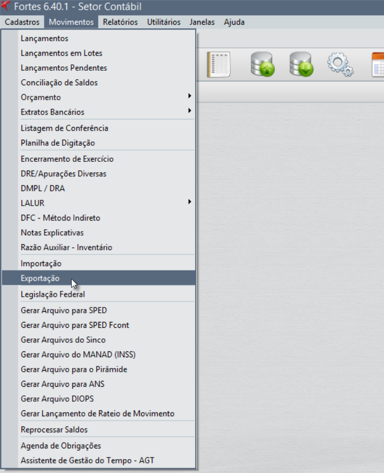Click the Fortes logo in title bar
This screenshot has width=384, height=473.
point(6,7)
